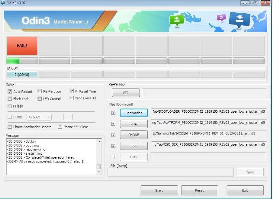Click the 'boot.img' log line
The height and width of the screenshot is (199, 273).
[23, 145]
